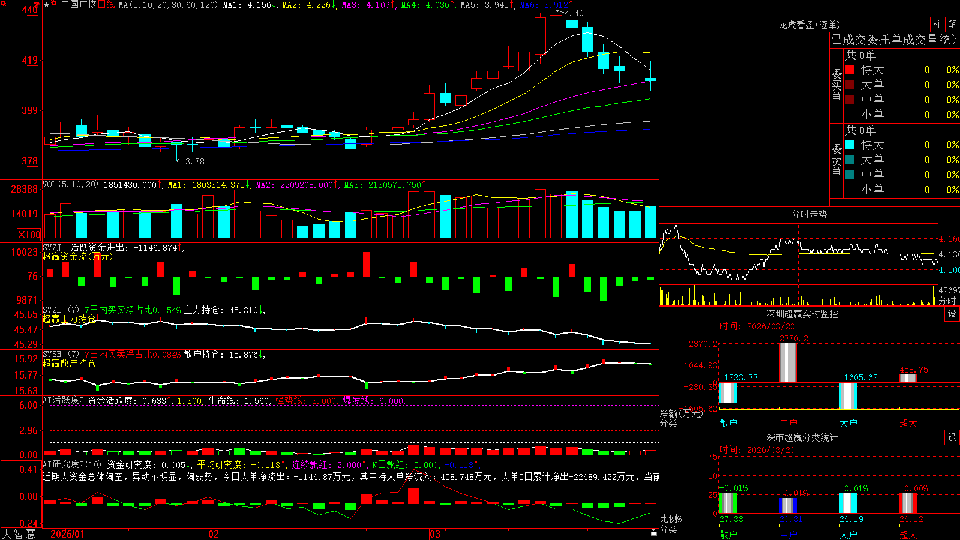The height and width of the screenshot is (540, 960).
Task: Click the 大智慧 logo at bottom-left
Action: coord(19,533)
